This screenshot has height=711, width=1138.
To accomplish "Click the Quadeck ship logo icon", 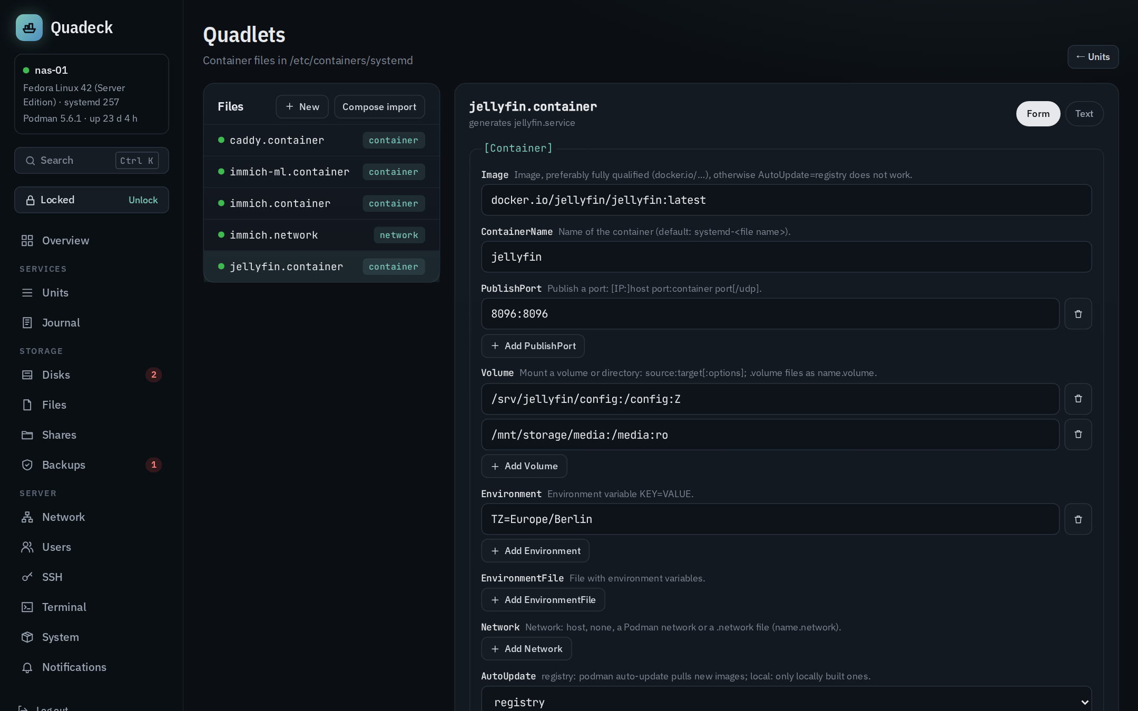I will pyautogui.click(x=29, y=27).
